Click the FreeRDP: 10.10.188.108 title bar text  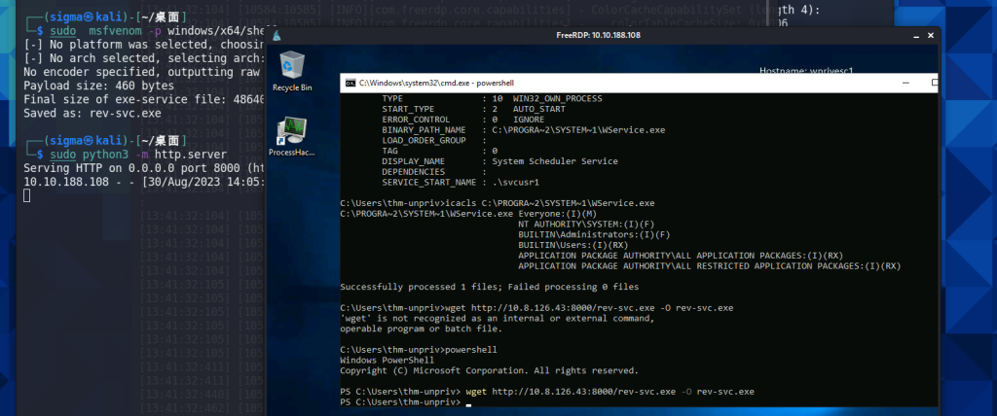click(x=598, y=35)
